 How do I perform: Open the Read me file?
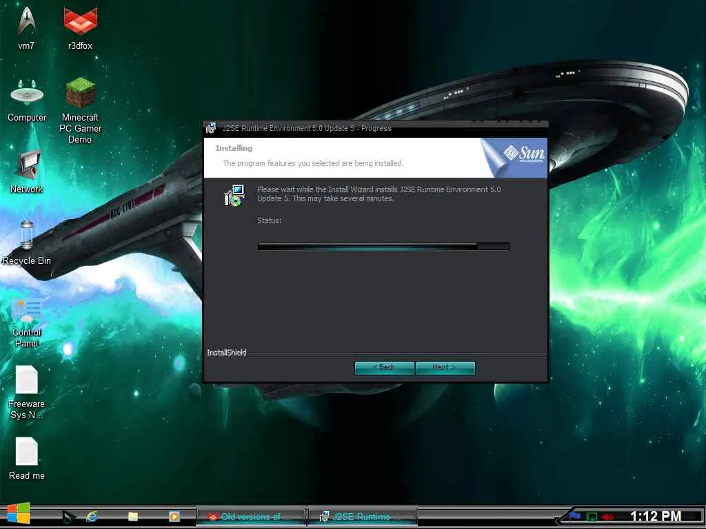27,458
